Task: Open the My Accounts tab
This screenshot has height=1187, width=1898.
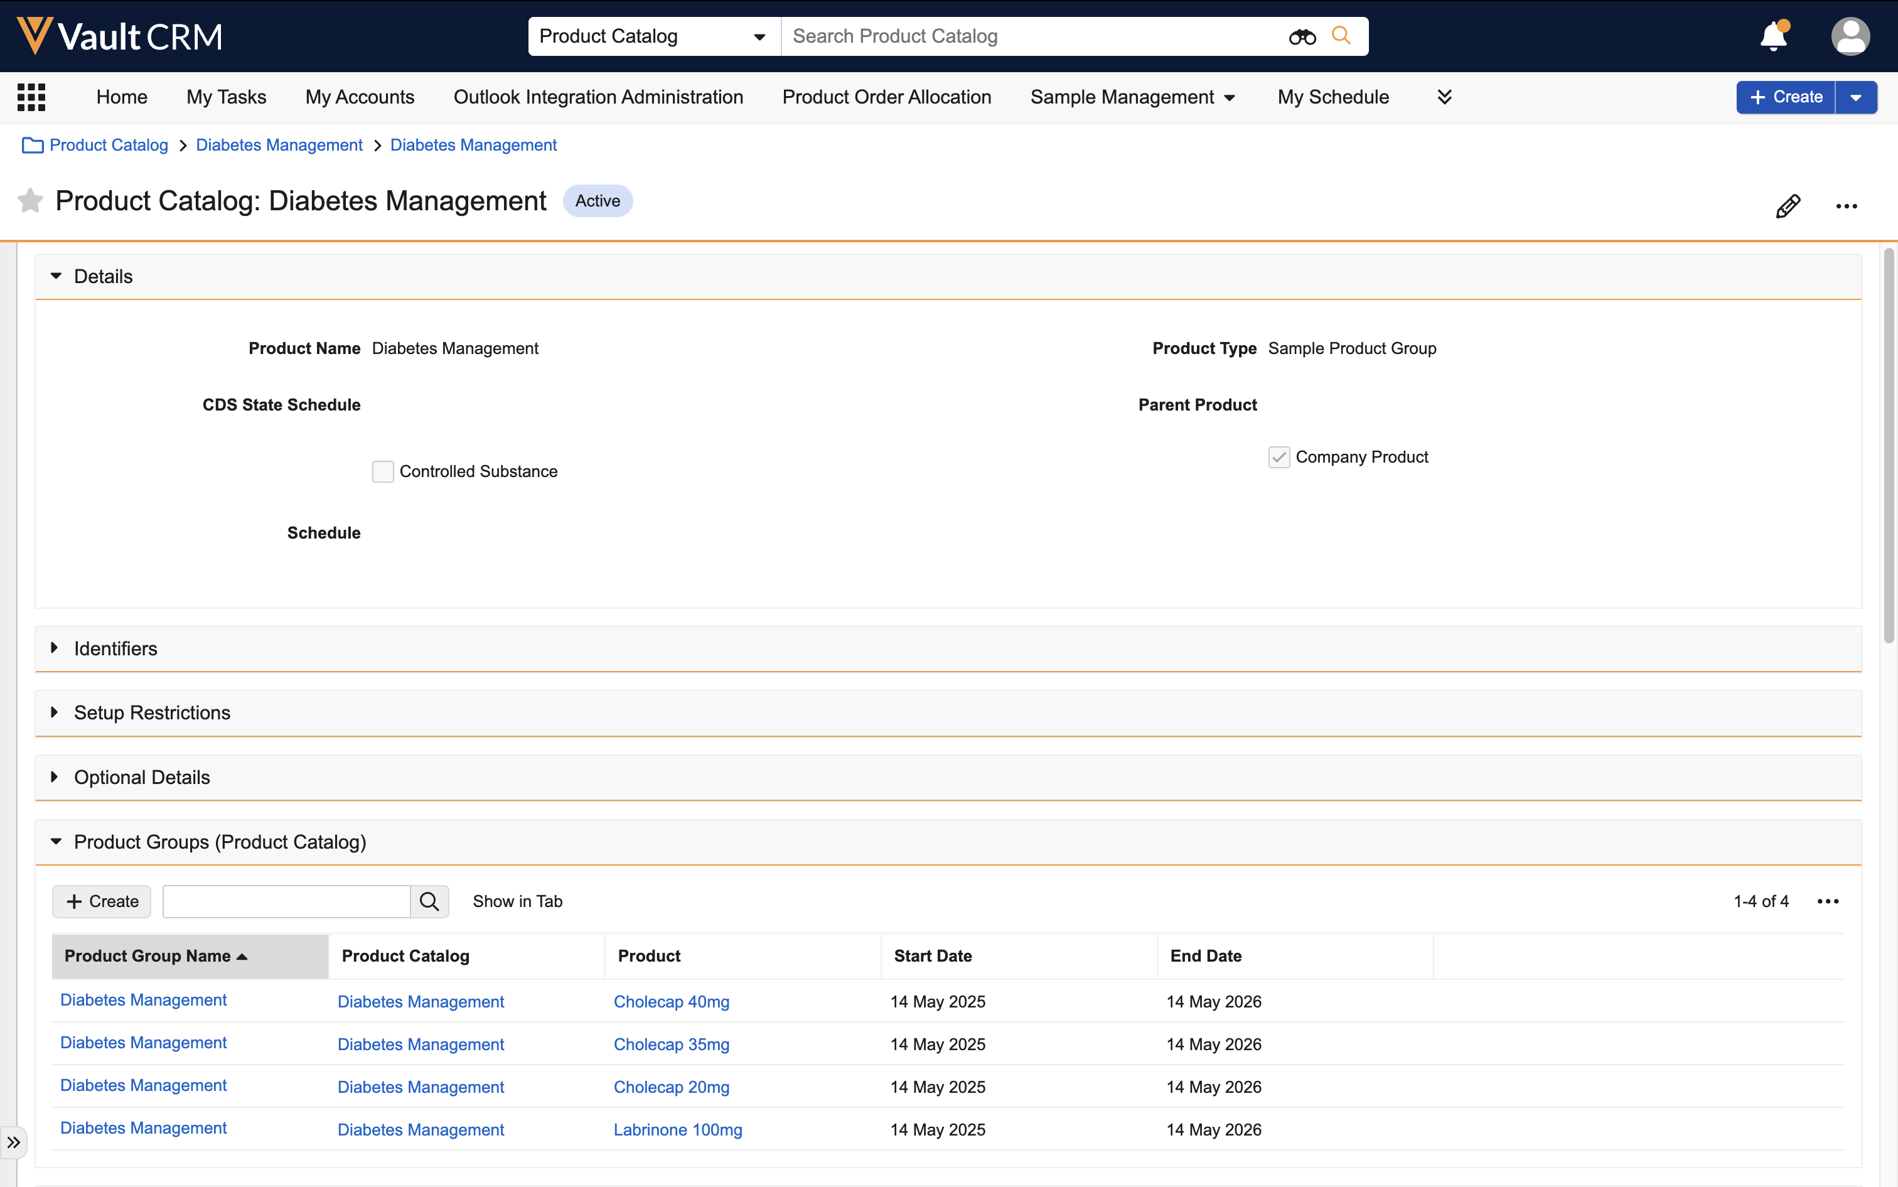Action: click(360, 97)
